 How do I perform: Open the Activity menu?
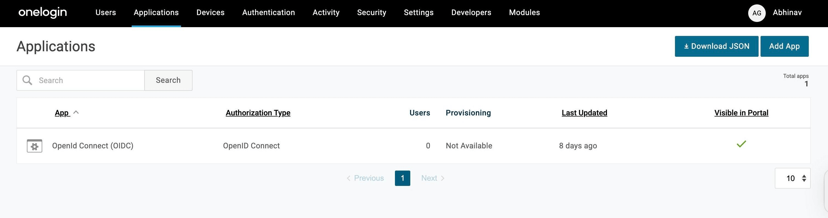point(326,13)
